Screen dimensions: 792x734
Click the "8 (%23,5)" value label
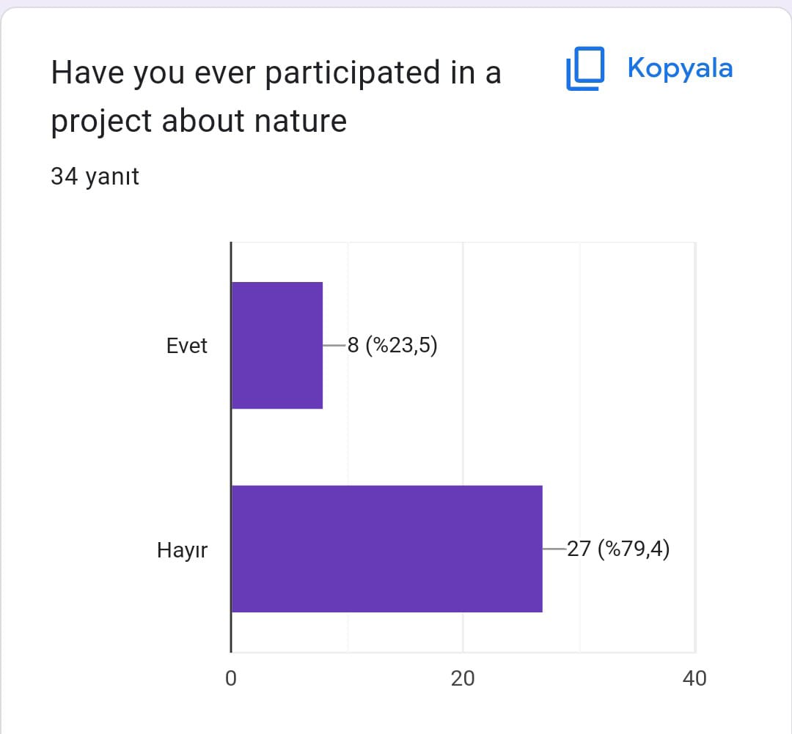392,345
